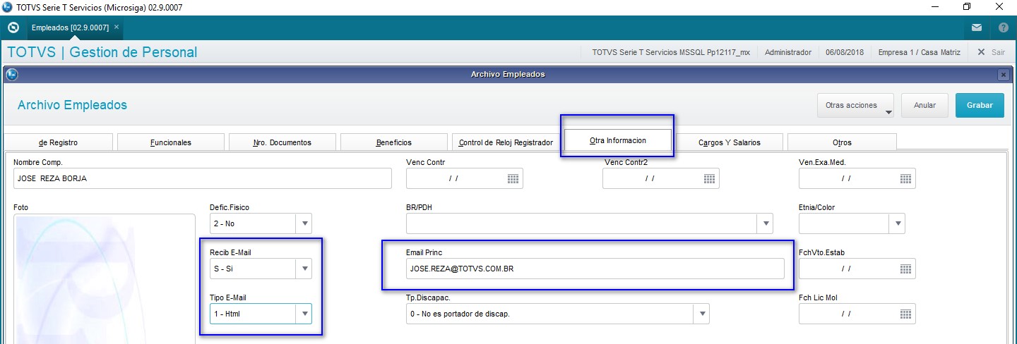
Task: Switch to the Cargos Y Salarios tab
Action: pyautogui.click(x=730, y=142)
